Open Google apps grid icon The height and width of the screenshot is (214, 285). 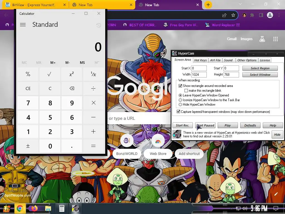(x=275, y=39)
